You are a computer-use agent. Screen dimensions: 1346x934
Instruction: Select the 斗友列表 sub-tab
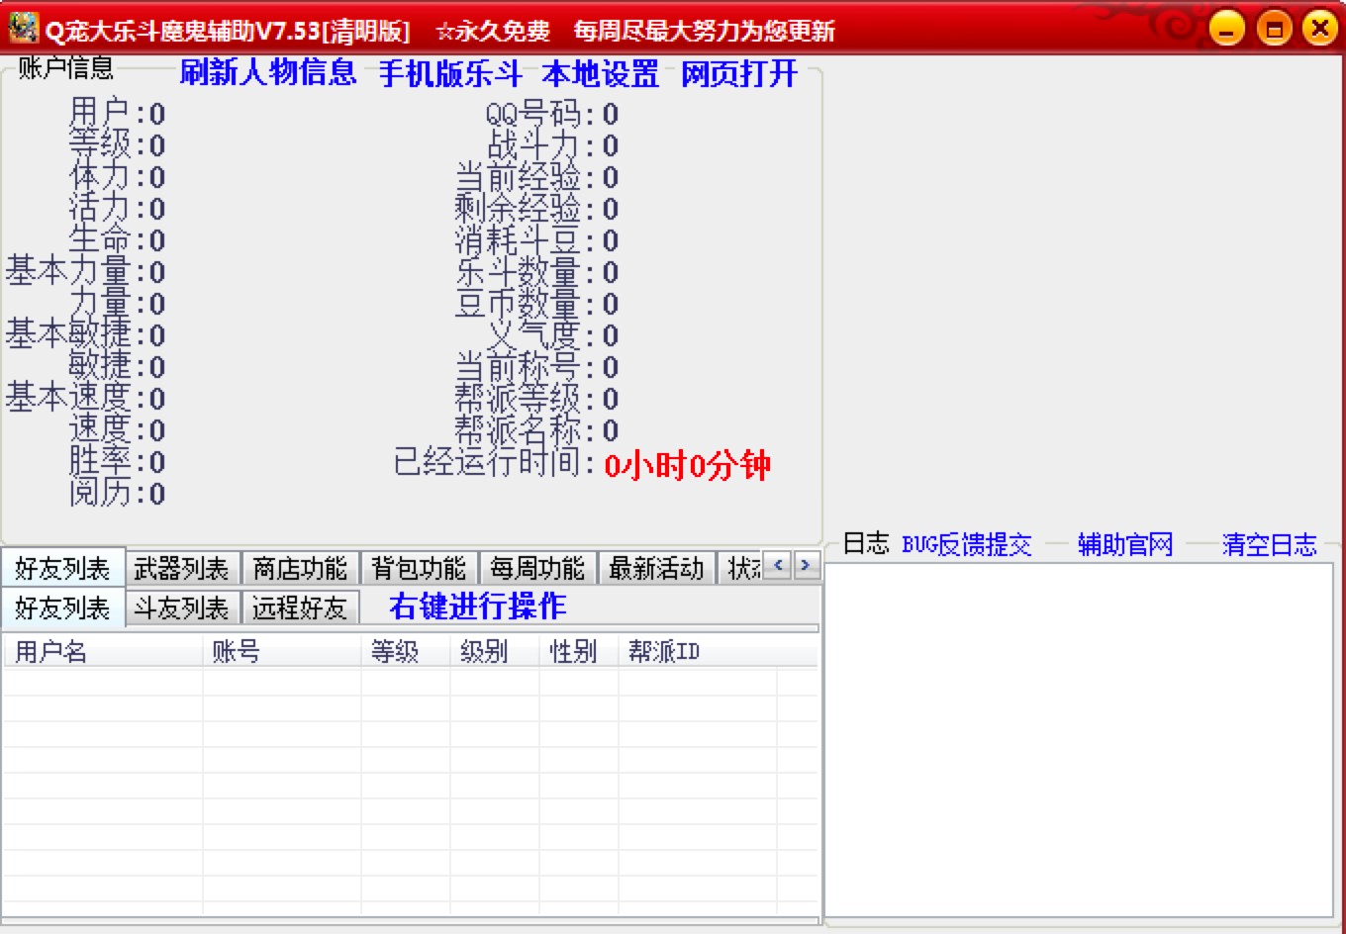coord(182,607)
